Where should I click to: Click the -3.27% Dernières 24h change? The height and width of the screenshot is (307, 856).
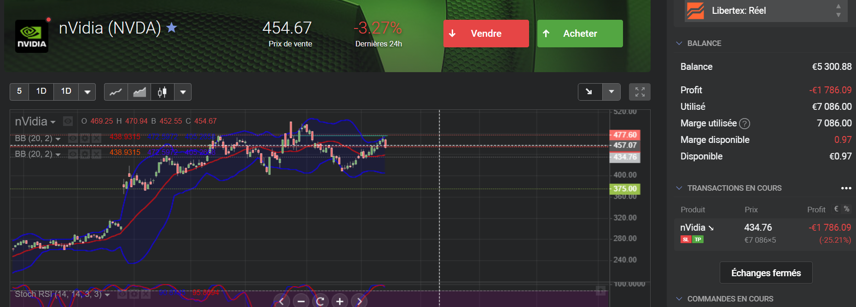coord(378,28)
